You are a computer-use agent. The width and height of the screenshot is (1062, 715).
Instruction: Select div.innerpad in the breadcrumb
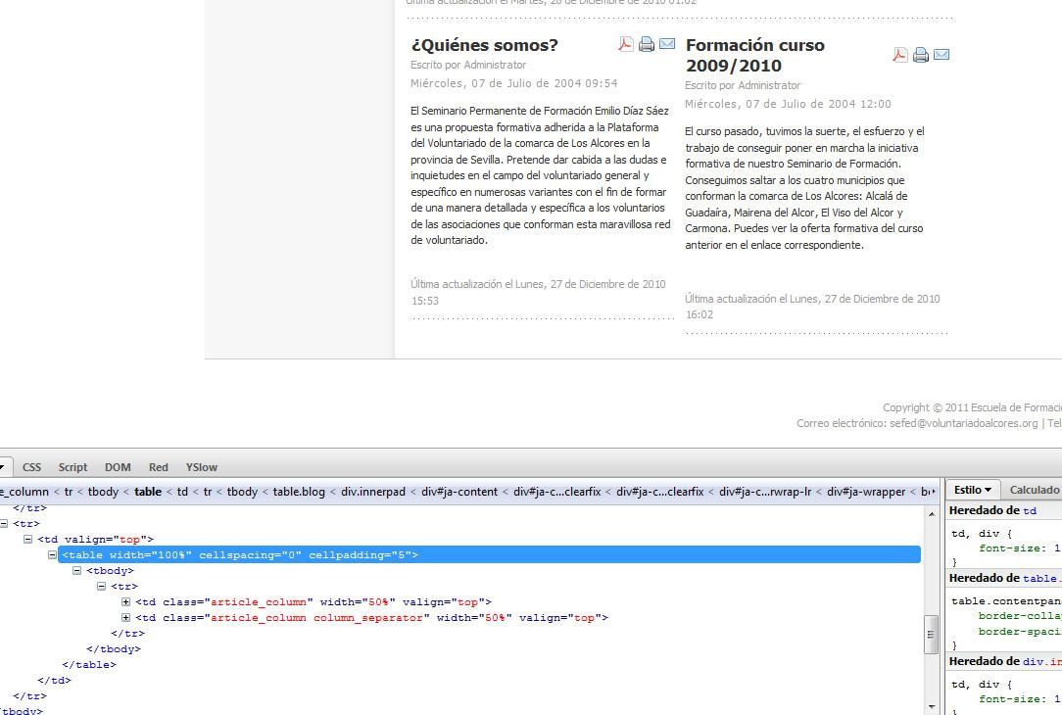(372, 492)
